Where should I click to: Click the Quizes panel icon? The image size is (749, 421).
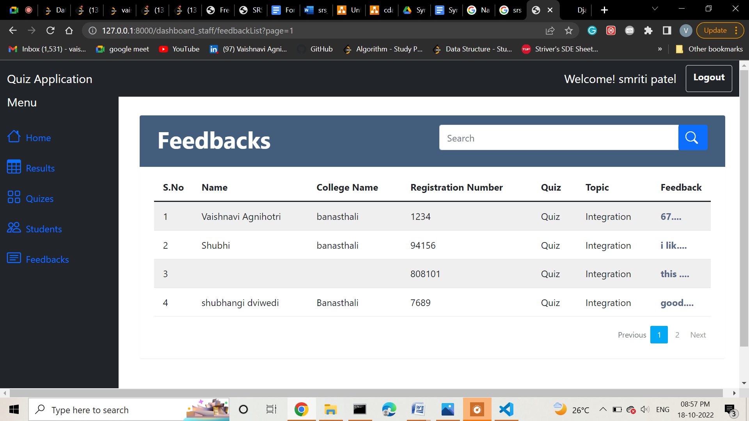click(x=14, y=198)
